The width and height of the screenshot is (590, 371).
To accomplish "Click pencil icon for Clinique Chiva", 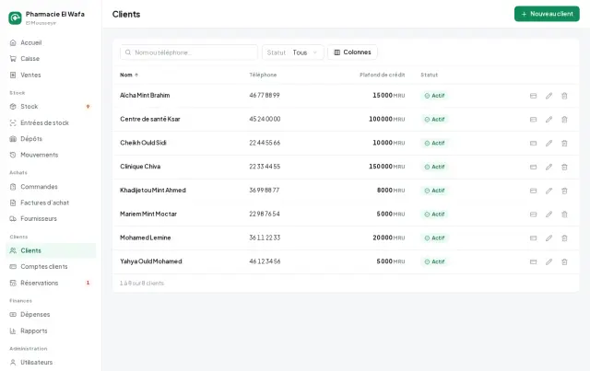I will [549, 167].
